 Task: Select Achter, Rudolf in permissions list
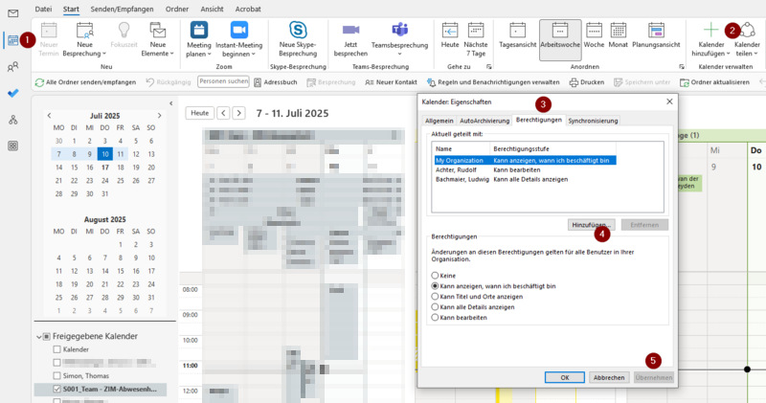pyautogui.click(x=456, y=170)
